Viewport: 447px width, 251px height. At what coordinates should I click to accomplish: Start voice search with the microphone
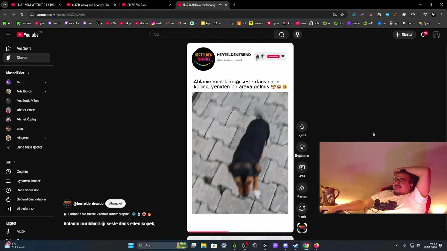[298, 35]
